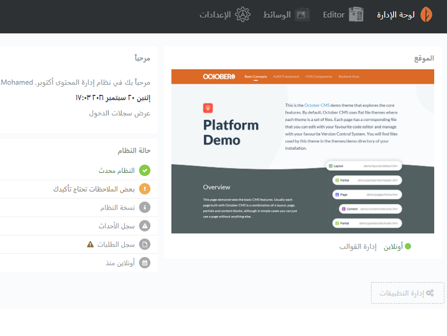Click the green online status dot
The image size is (447, 336).
408,246
